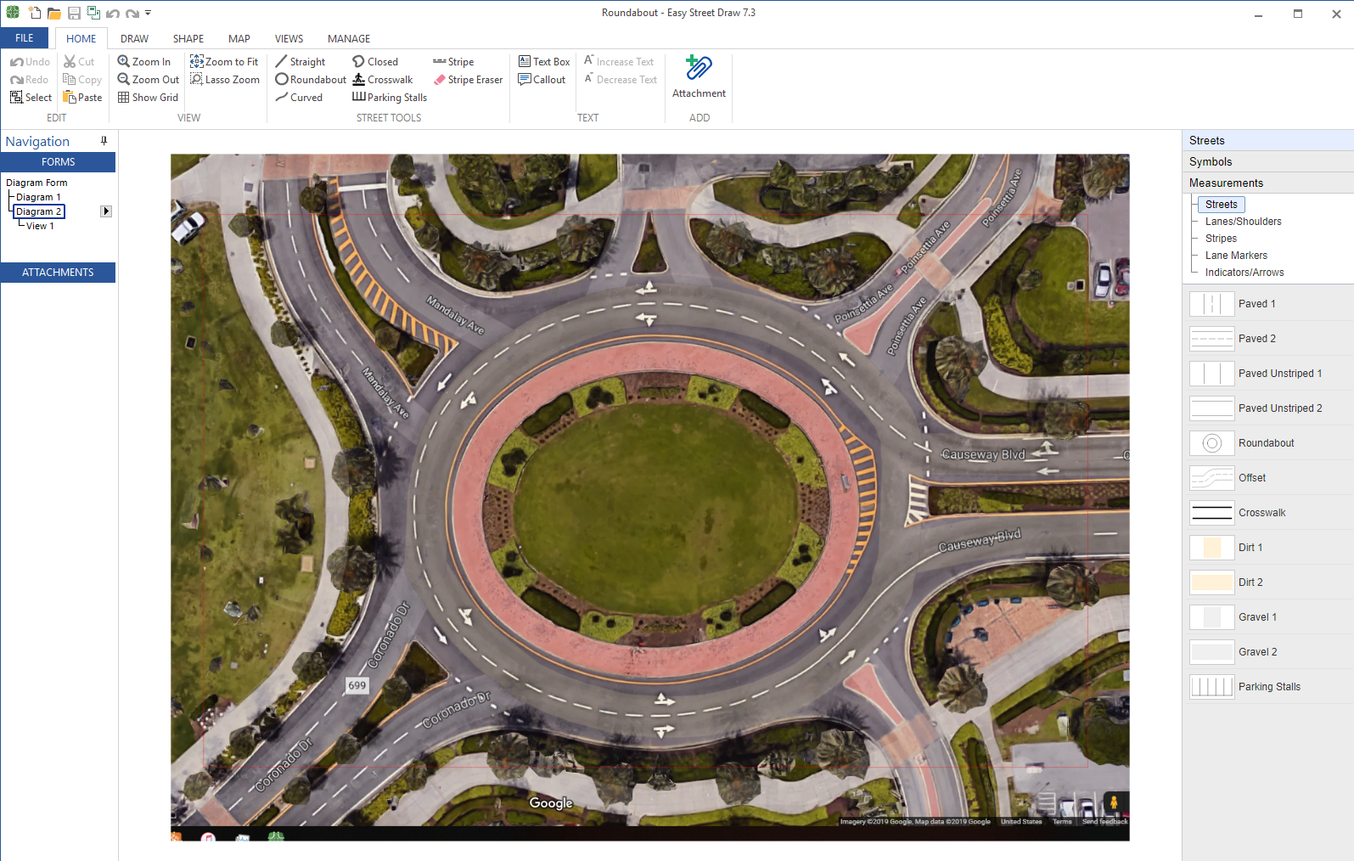Select the Closed street tool
The height and width of the screenshot is (861, 1354).
coord(375,62)
